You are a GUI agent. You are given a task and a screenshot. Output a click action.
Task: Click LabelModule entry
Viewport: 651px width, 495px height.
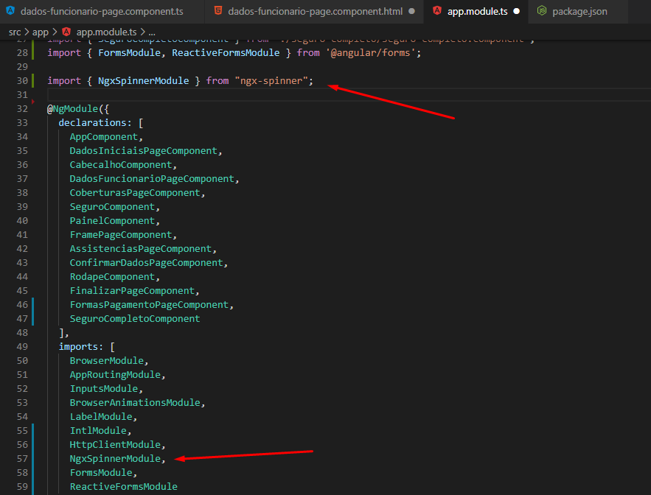pos(101,417)
